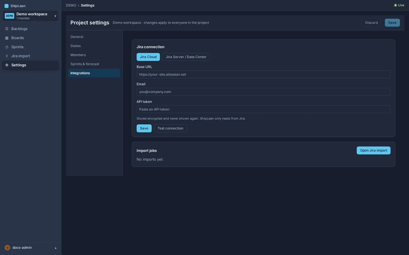409x255 pixels.
Task: Go to Jira import in the sidebar
Action: [x=30, y=56]
